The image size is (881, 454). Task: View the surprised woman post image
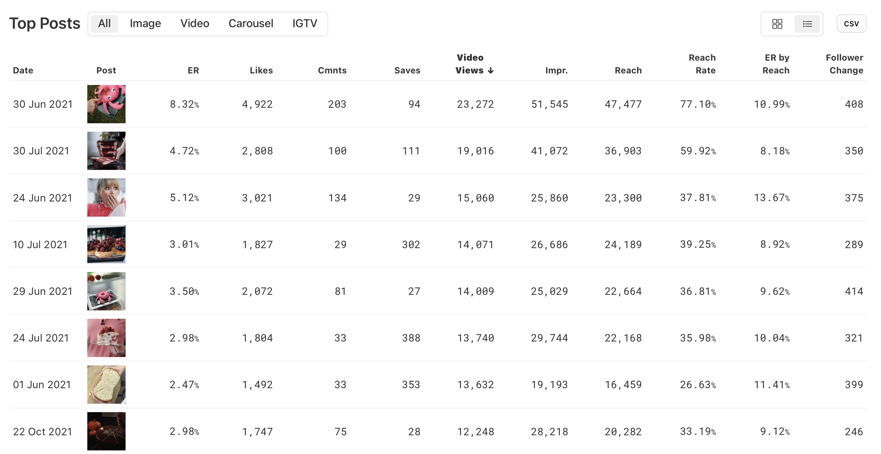[106, 197]
